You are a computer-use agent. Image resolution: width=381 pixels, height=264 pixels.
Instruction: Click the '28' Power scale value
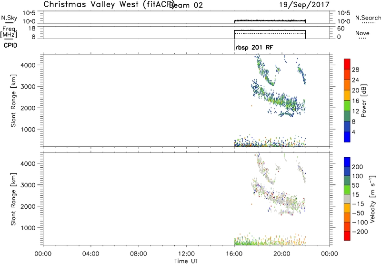[x=355, y=70]
